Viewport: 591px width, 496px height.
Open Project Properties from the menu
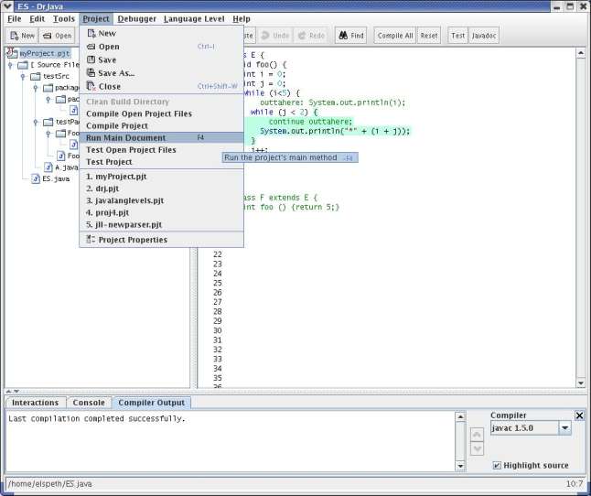(x=132, y=240)
